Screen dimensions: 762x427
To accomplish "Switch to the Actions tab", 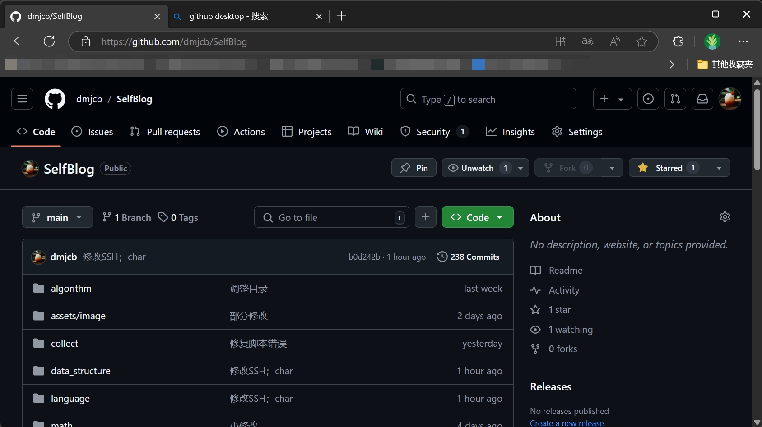I will click(241, 132).
